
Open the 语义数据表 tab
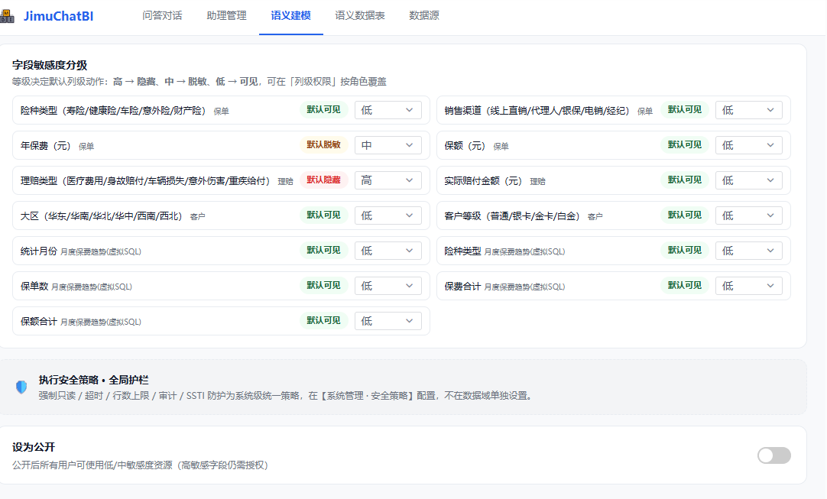(x=360, y=16)
